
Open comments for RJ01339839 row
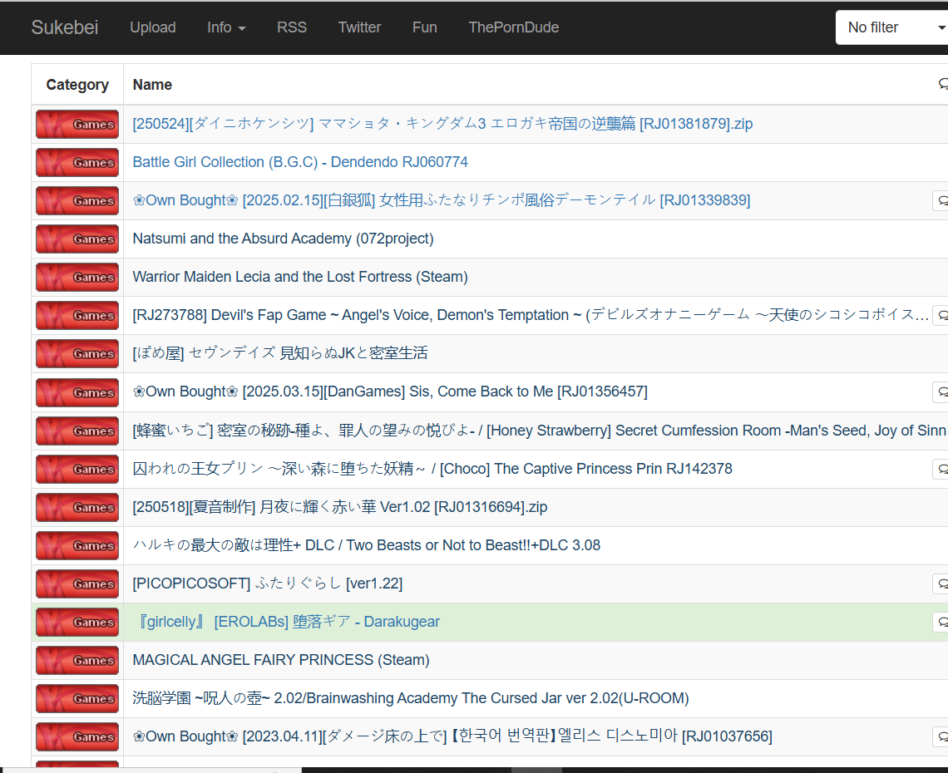coord(941,200)
